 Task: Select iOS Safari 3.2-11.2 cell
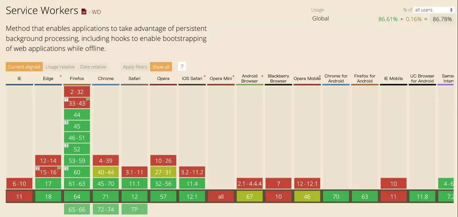192,172
